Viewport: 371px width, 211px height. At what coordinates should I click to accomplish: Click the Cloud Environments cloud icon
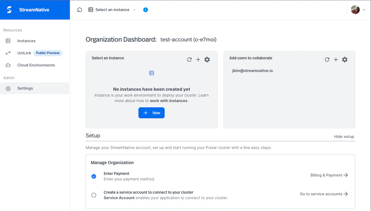pyautogui.click(x=8, y=65)
